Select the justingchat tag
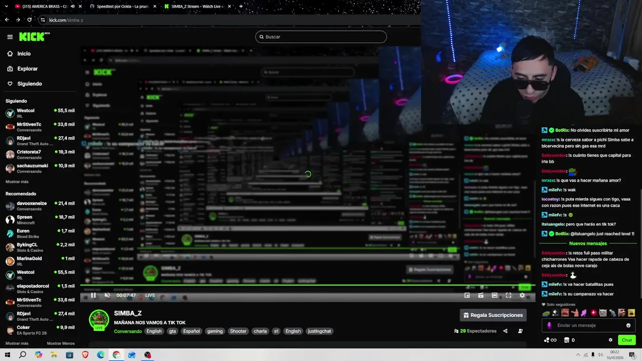This screenshot has width=642, height=361. 319,331
